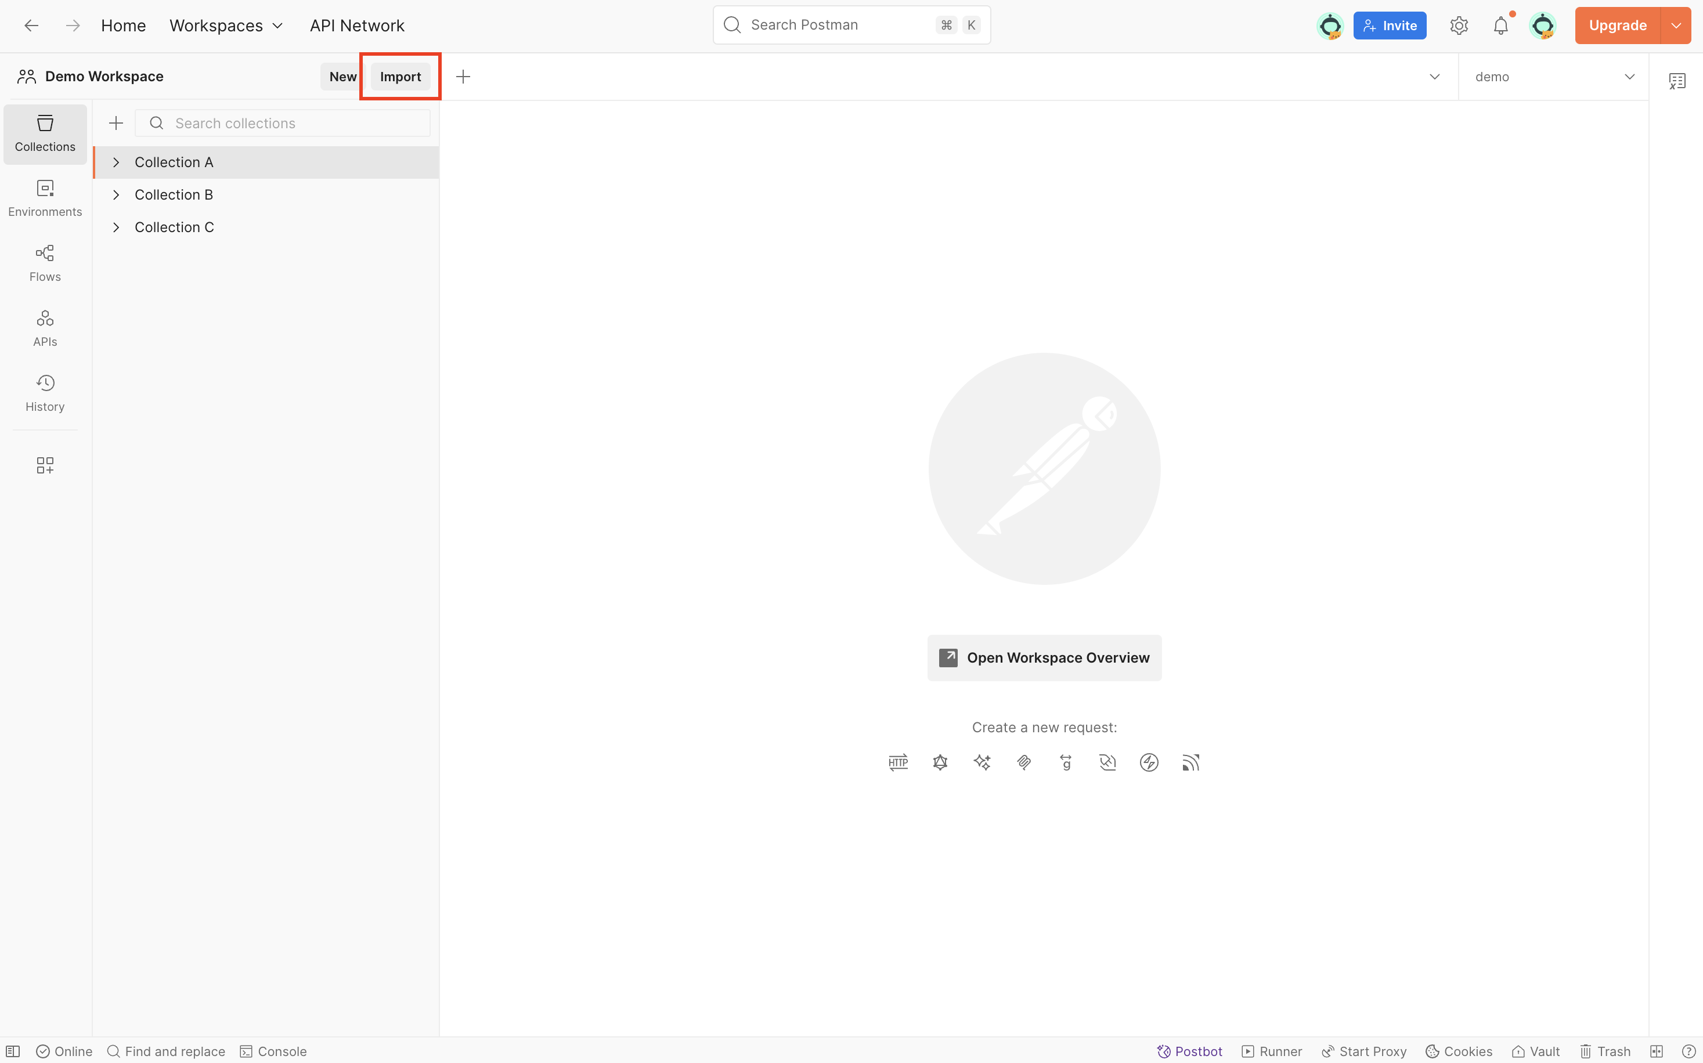Open Collections sidebar tab

pos(45,133)
